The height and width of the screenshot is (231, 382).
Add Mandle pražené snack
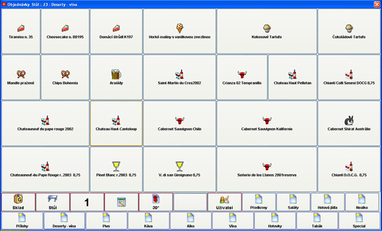point(21,78)
